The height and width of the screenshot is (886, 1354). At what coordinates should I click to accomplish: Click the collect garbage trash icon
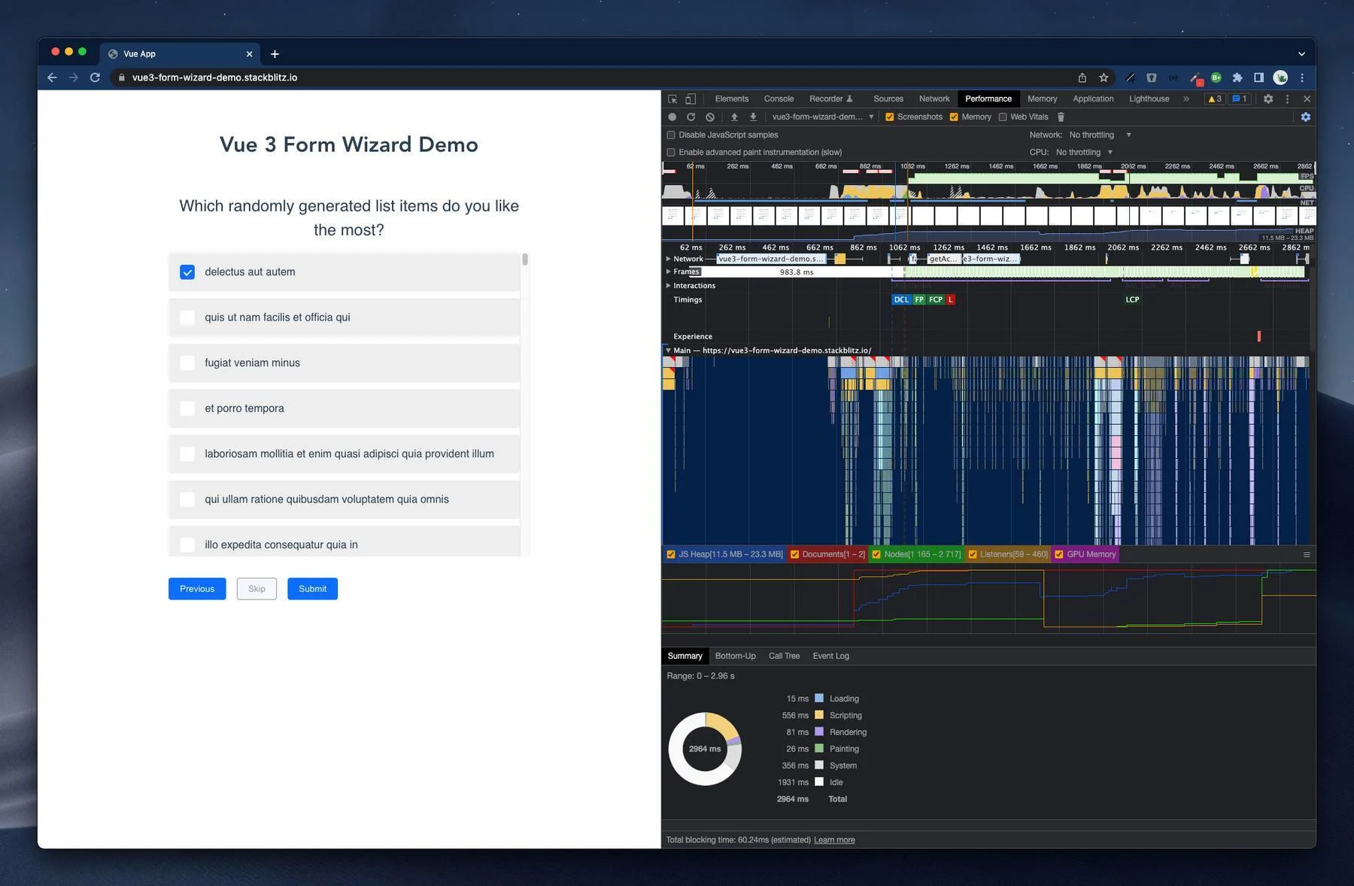(x=1061, y=117)
